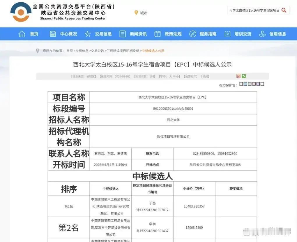Go to 首页 in the breadcrumb
This screenshot has width=297, height=242.
pos(70,51)
